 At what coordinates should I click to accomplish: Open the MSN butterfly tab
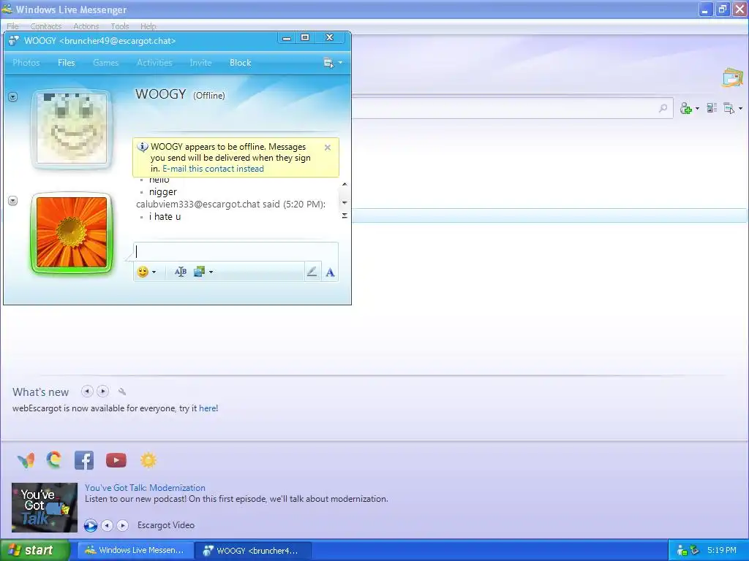[x=26, y=460]
